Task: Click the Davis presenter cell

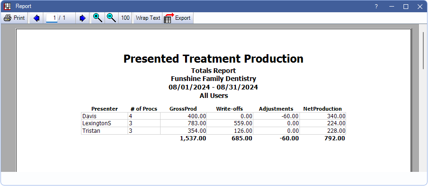Action: pyautogui.click(x=105, y=116)
